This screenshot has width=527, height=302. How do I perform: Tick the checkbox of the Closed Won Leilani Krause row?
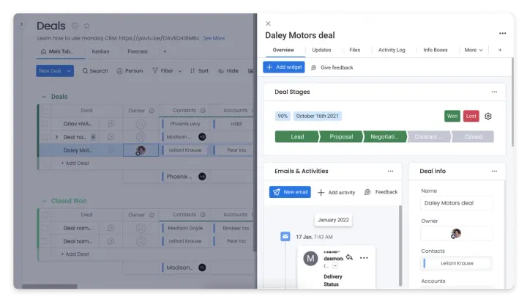pyautogui.click(x=45, y=241)
